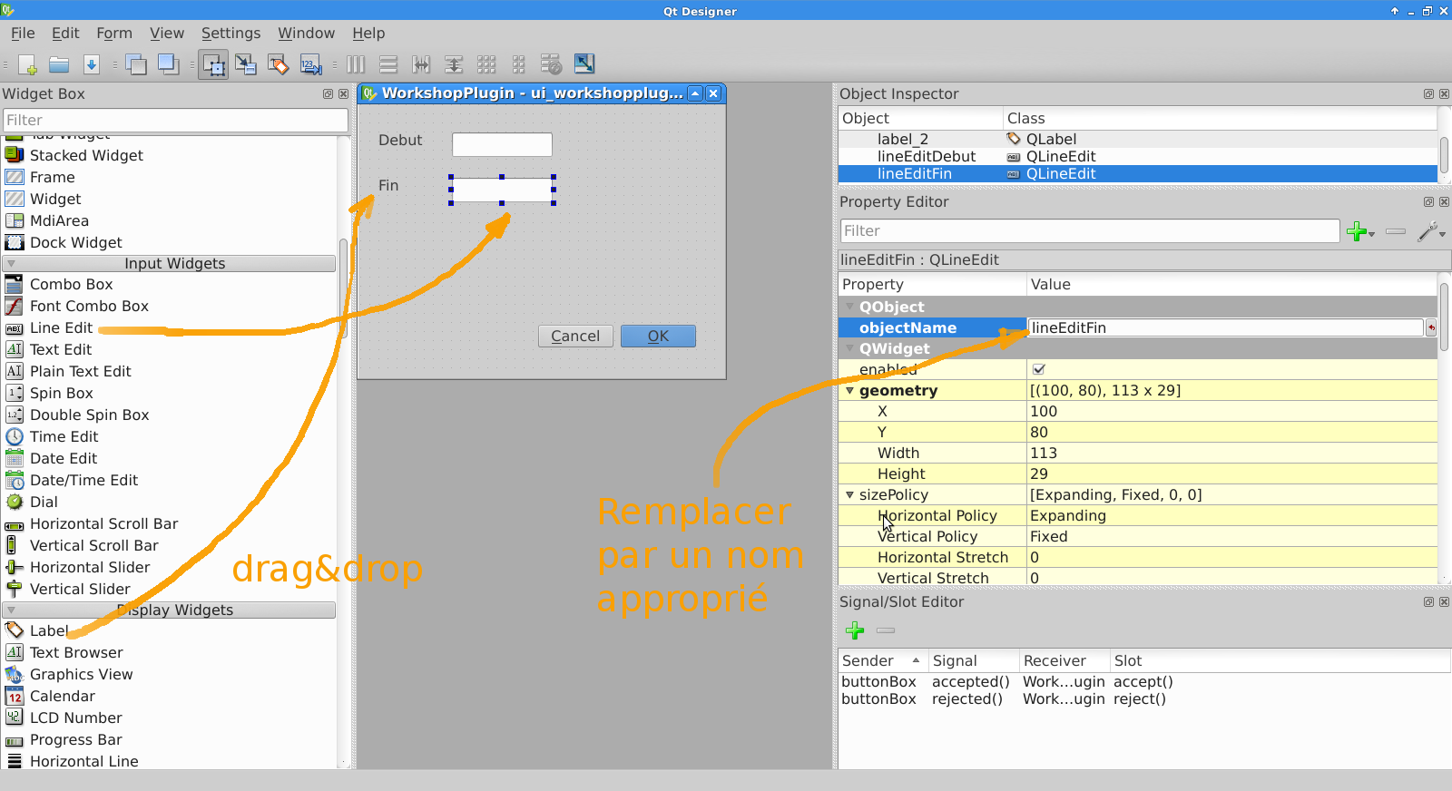Collapse the geometry property row
Viewport: 1452px width, 791px height.
click(x=849, y=391)
